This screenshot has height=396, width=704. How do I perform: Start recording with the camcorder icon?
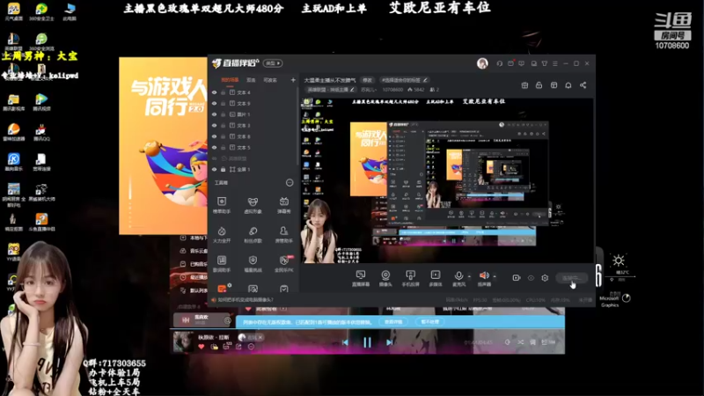coord(517,278)
